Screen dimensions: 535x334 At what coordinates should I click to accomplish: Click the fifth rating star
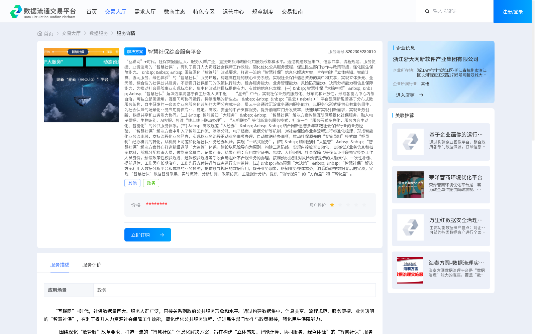click(364, 205)
